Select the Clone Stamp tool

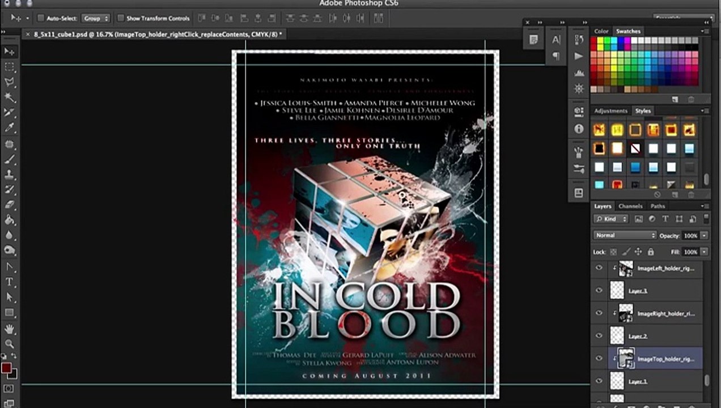(x=10, y=175)
